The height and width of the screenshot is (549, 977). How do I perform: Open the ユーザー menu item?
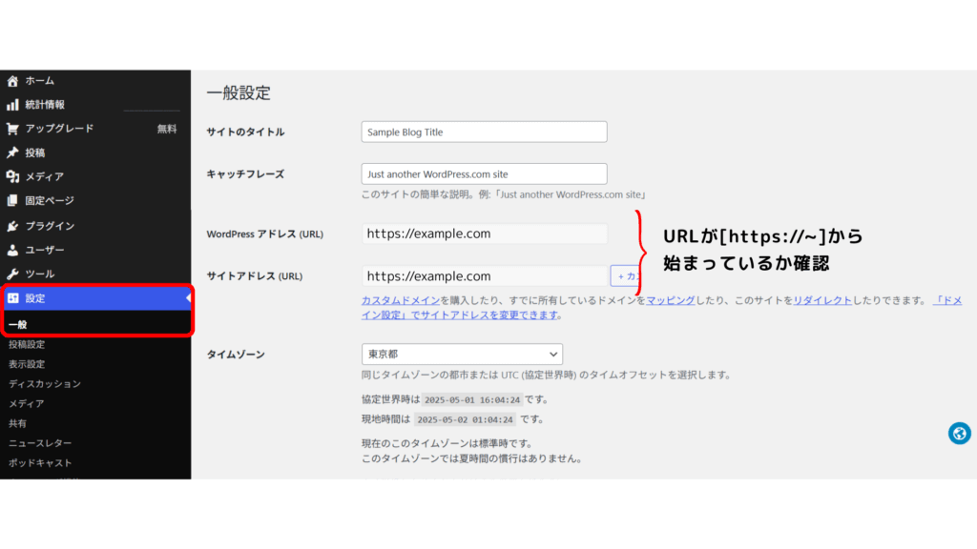point(44,251)
